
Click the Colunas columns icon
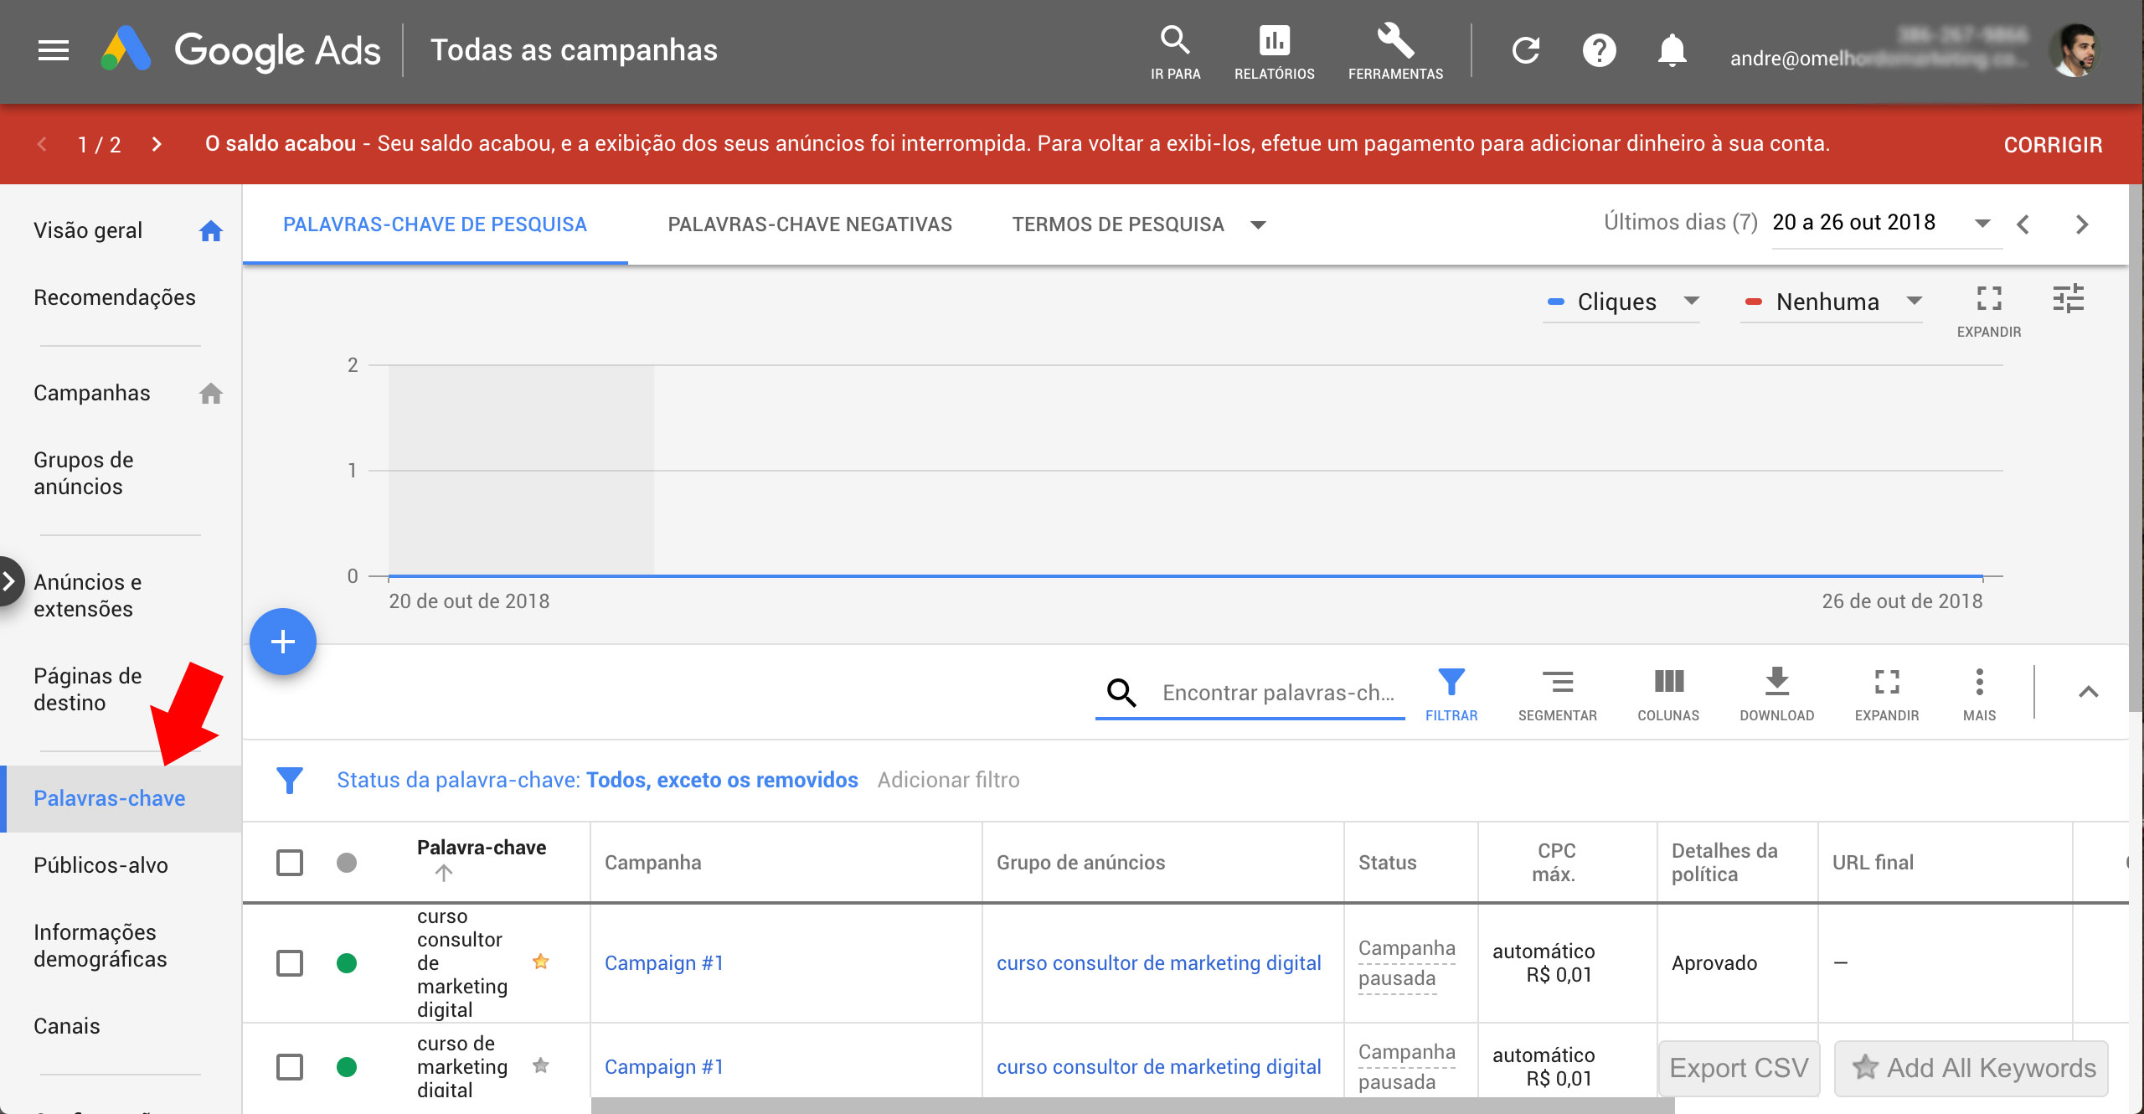pyautogui.click(x=1668, y=692)
